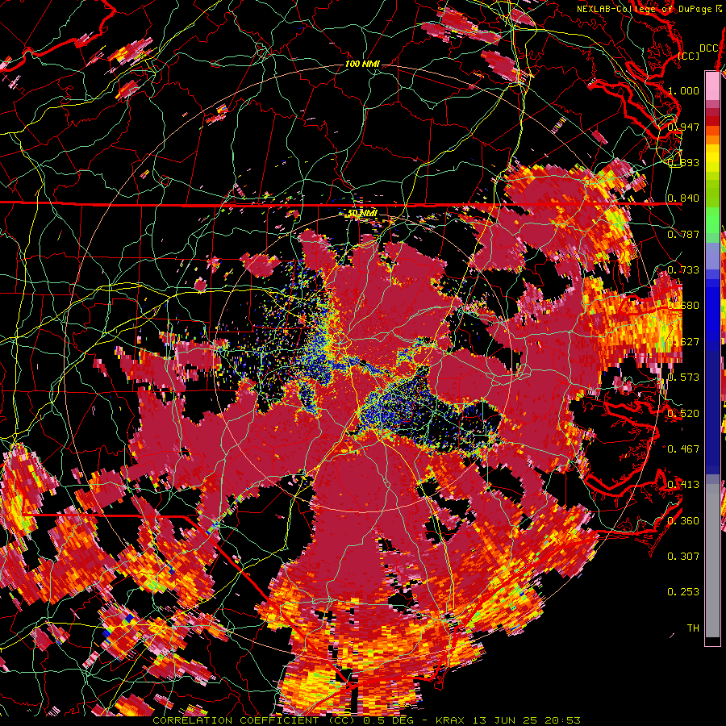This screenshot has width=726, height=726.
Task: Click the 0.360 scale value
Action: pyautogui.click(x=683, y=520)
